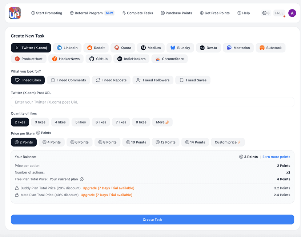Viewport: 301px width, 237px height.
Task: Follow the "Earn more points" link
Action: [276, 157]
